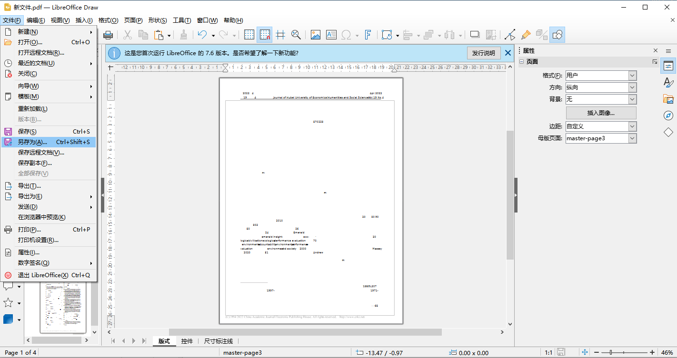Activate the Zoom & Pan tool
677x358 pixels.
[296, 34]
